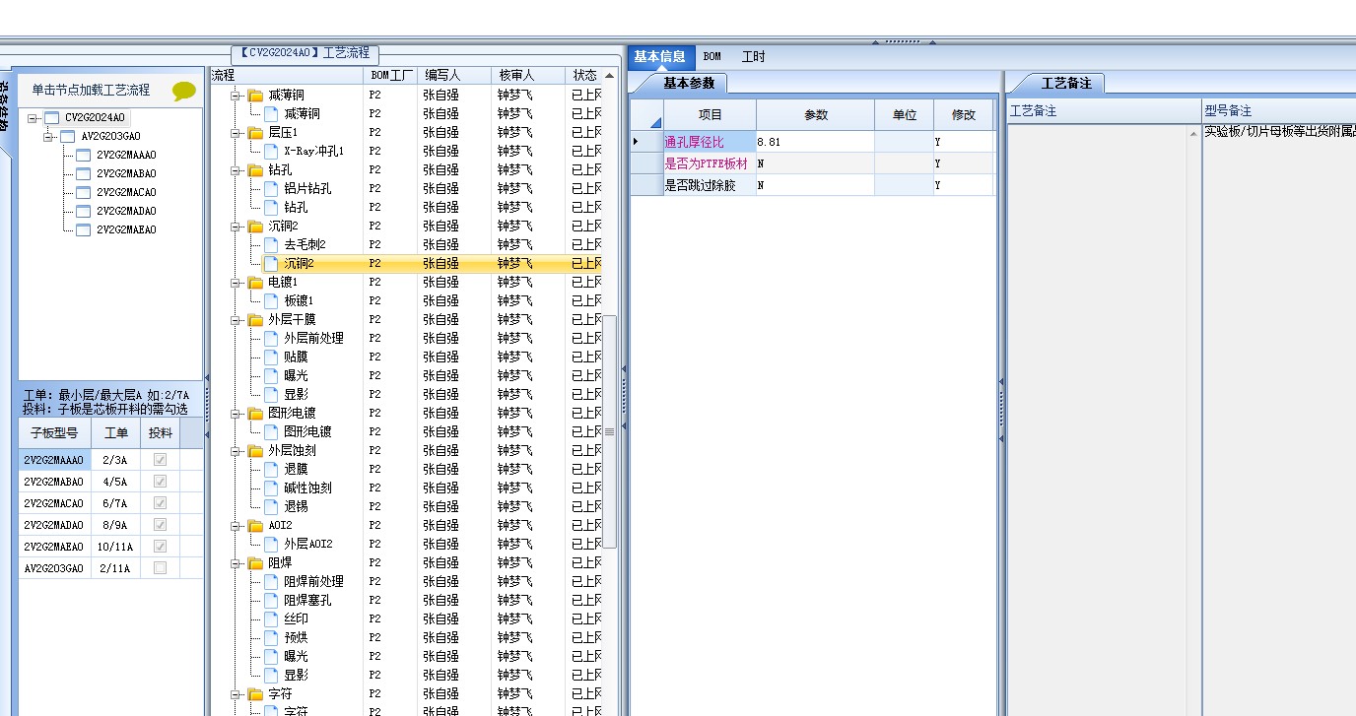Click the 2V2G2MABA0 tree node icon
Image resolution: width=1356 pixels, height=716 pixels.
click(x=84, y=174)
